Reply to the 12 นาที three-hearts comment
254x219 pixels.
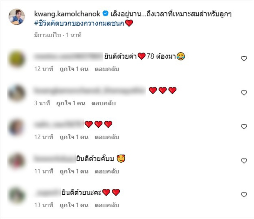point(107,137)
